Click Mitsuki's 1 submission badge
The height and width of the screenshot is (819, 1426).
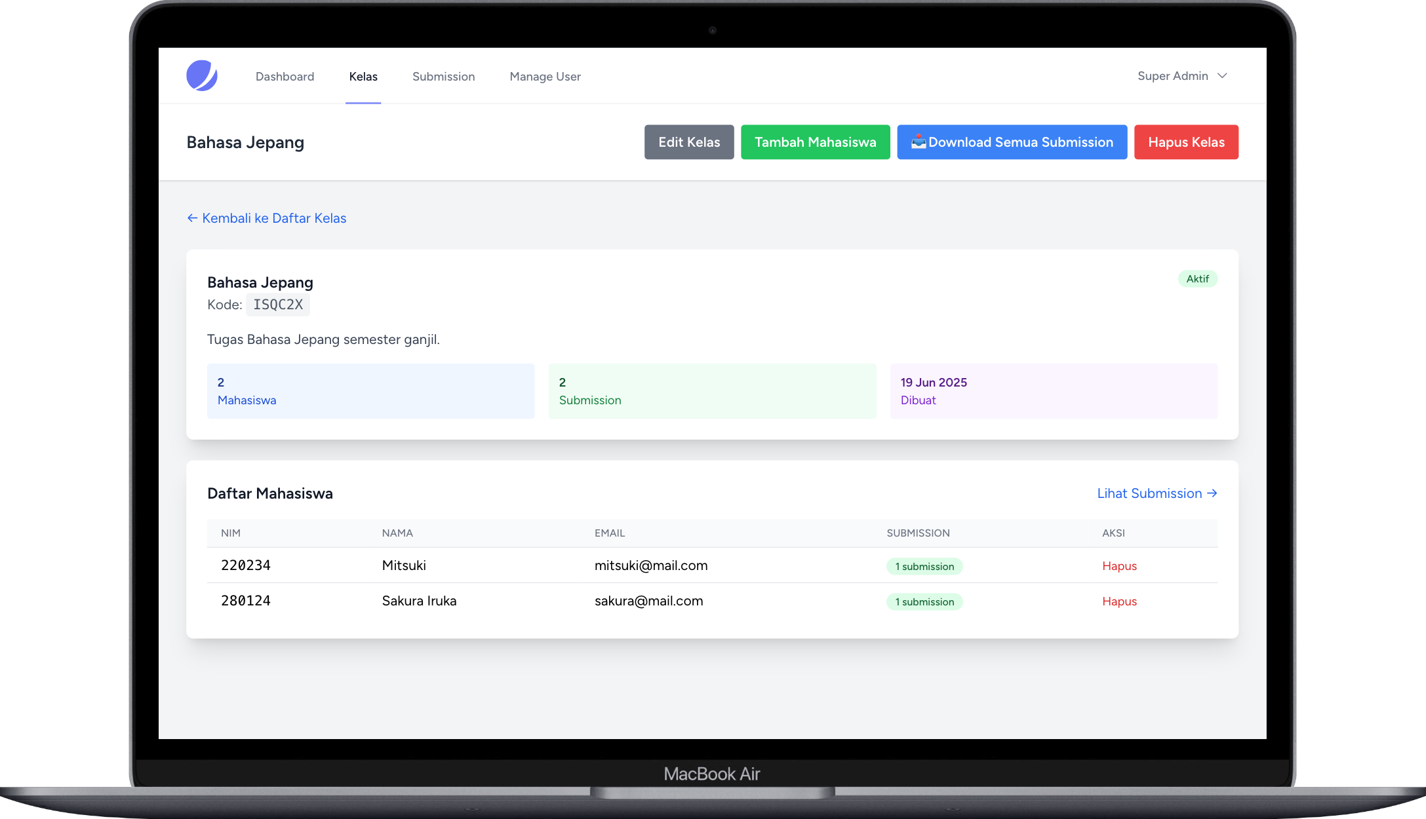click(924, 567)
